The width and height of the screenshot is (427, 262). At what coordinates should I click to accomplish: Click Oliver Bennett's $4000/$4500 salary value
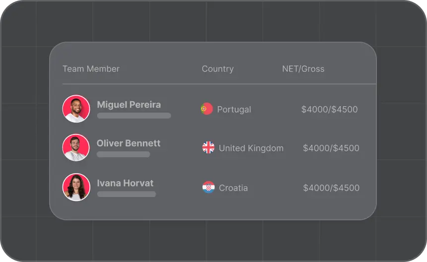pyautogui.click(x=331, y=148)
